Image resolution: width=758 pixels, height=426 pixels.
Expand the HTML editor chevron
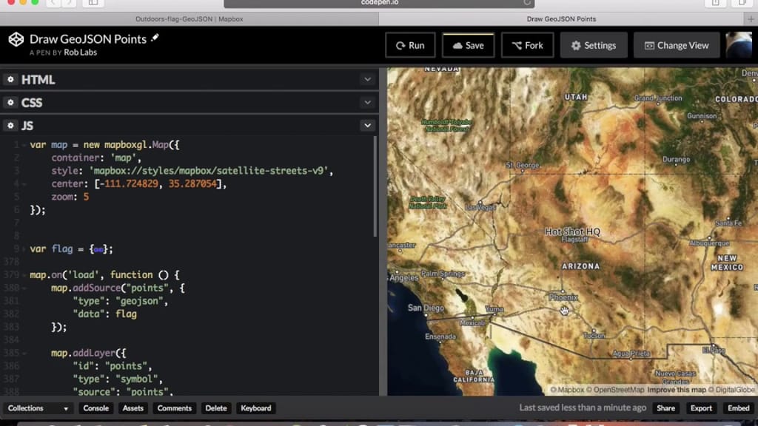pyautogui.click(x=367, y=79)
